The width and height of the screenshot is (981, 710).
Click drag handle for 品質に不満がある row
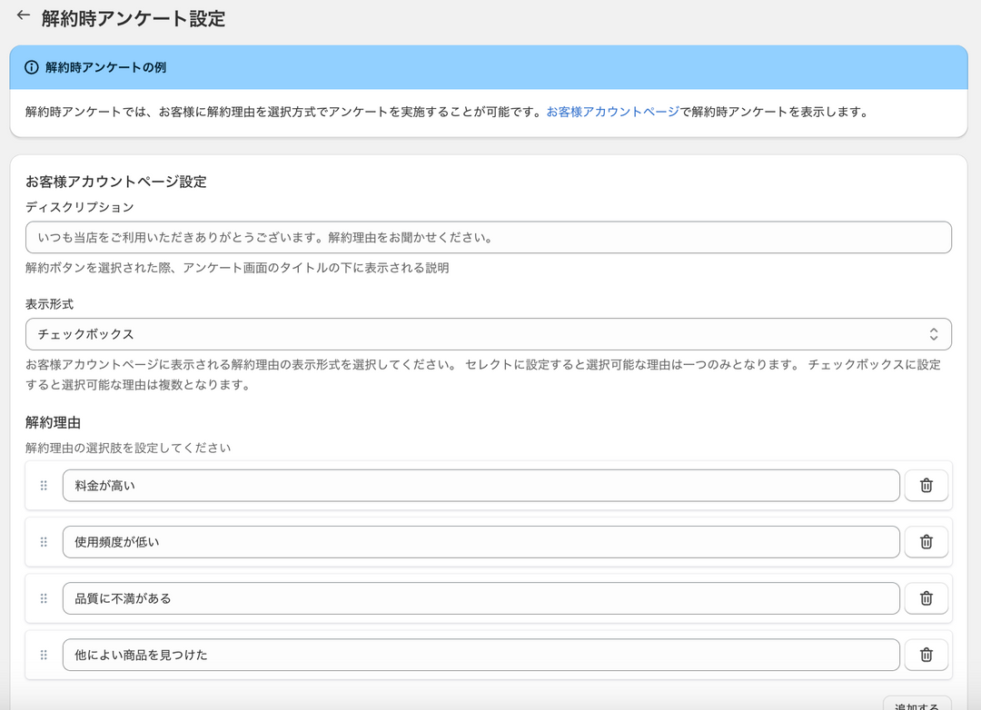[44, 598]
